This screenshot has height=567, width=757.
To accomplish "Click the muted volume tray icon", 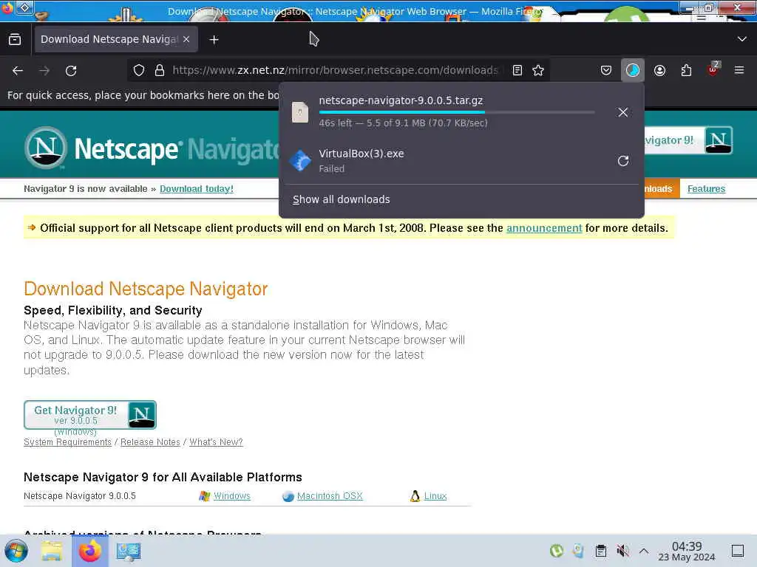I will (622, 551).
